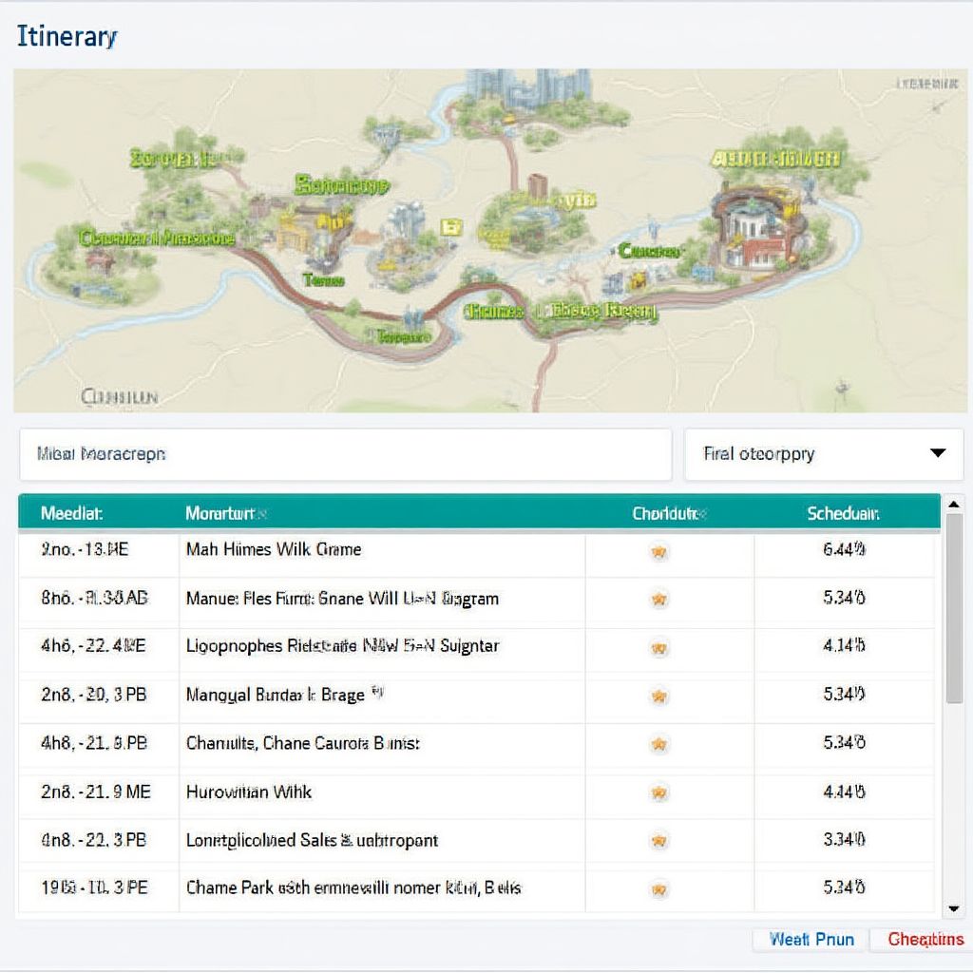The image size is (973, 973).
Task: Click the star on the Ligopnophes Ridebeafe row
Action: coord(657,647)
